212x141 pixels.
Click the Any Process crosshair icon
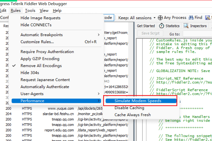pyautogui.click(x=160, y=18)
